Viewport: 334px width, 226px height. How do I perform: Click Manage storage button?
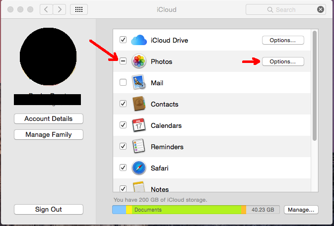[x=301, y=210]
